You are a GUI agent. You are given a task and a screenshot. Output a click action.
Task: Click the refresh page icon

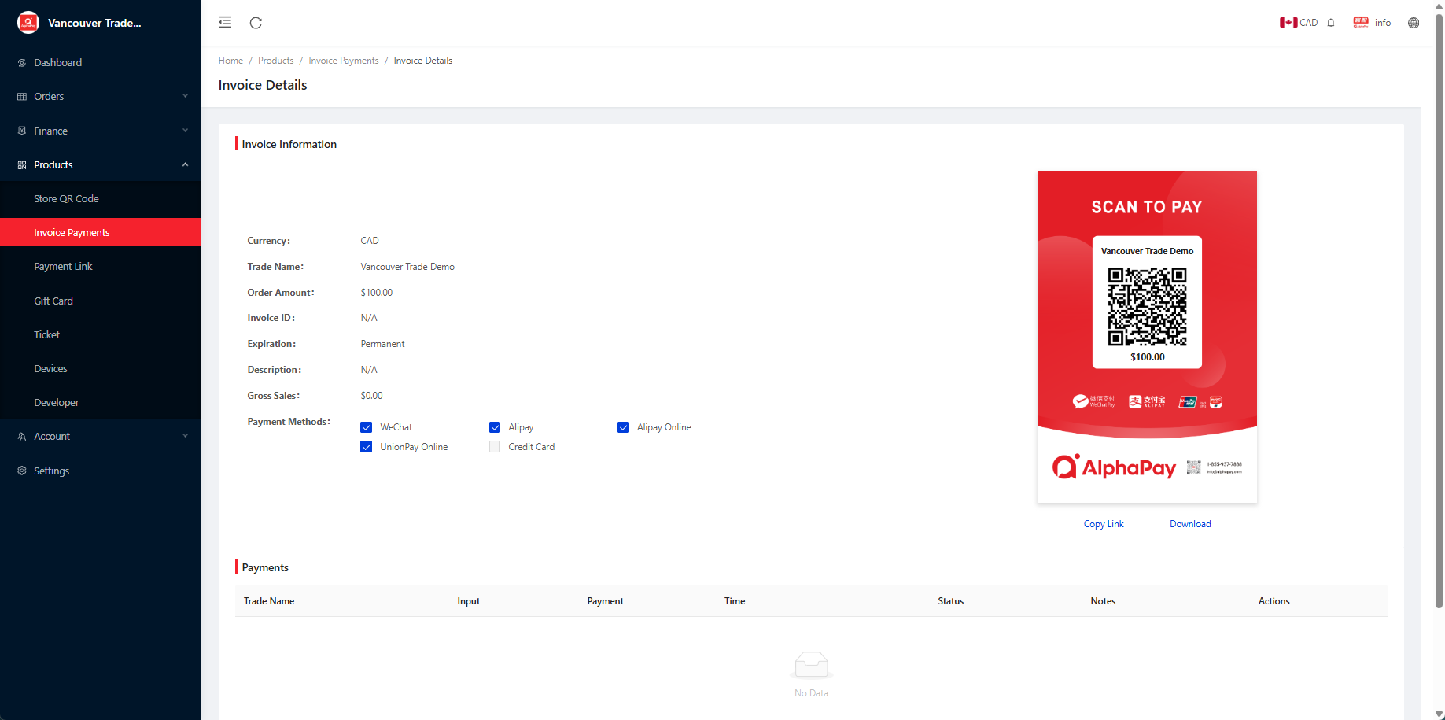coord(256,23)
